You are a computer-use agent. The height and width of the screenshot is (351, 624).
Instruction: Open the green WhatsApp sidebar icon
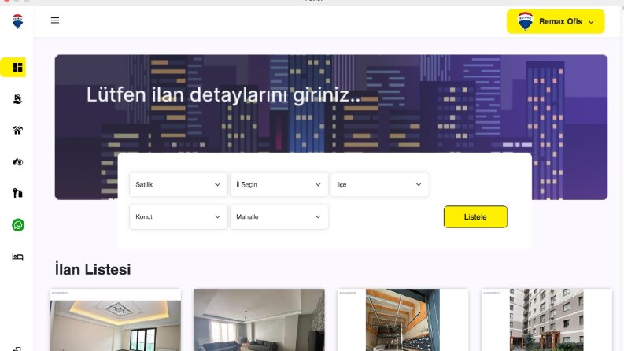[18, 225]
